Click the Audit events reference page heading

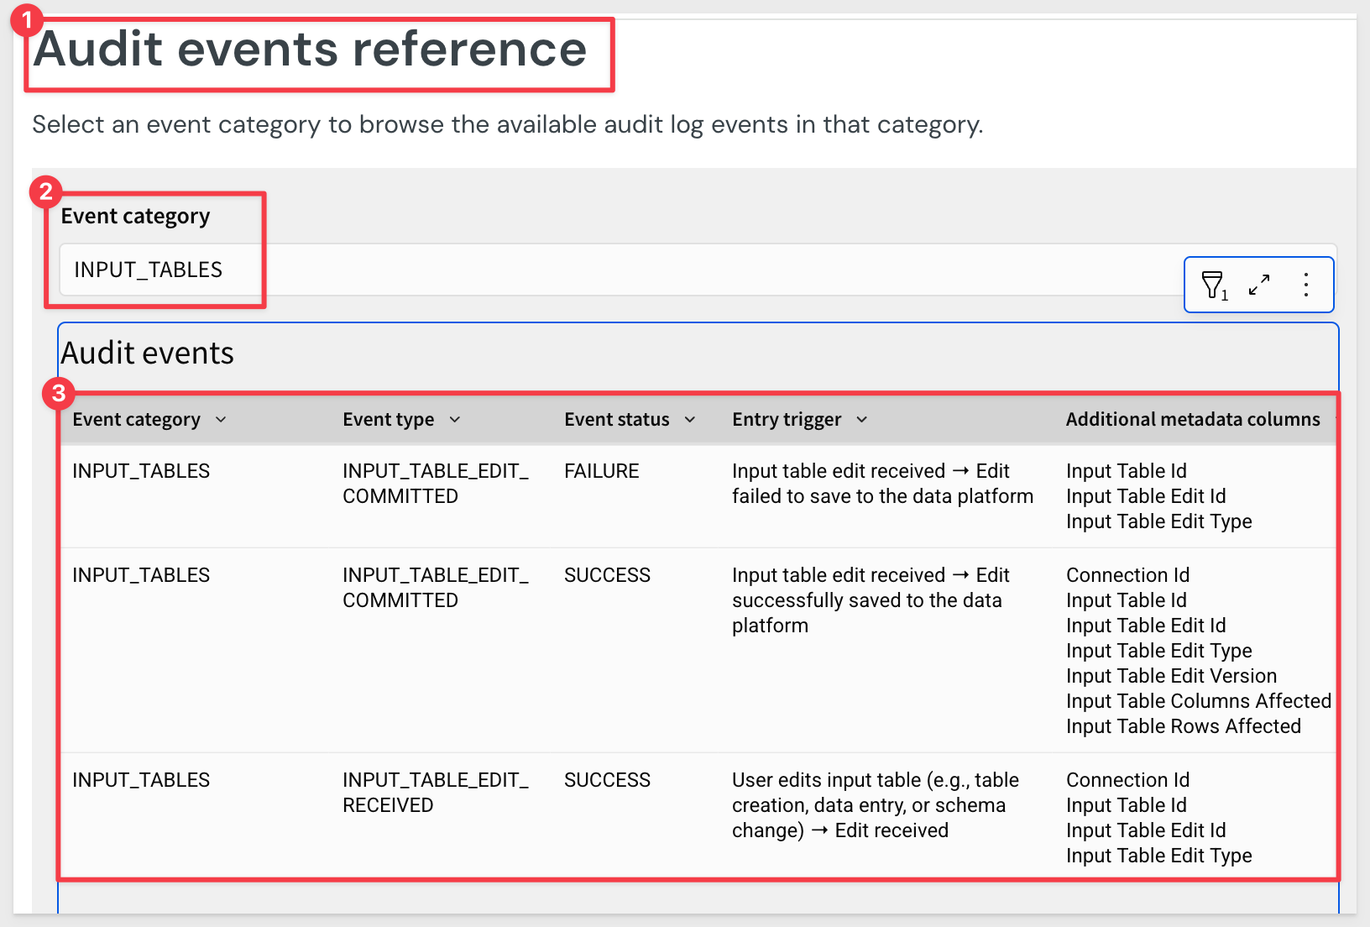(x=310, y=50)
